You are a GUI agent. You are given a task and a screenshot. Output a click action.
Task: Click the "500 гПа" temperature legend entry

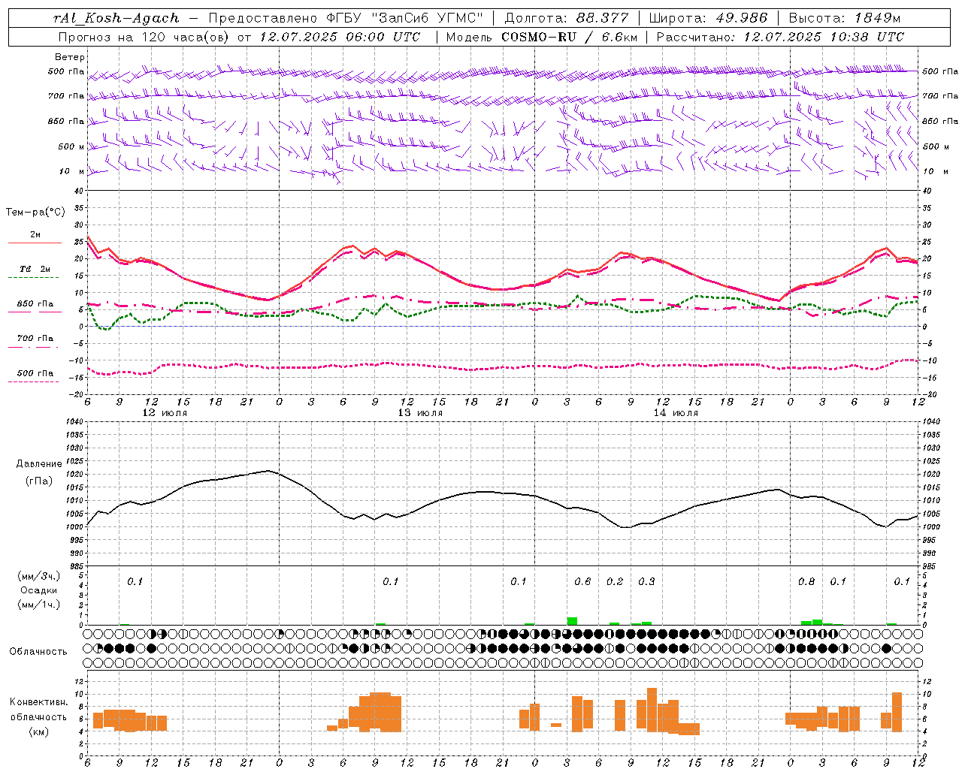(x=35, y=373)
